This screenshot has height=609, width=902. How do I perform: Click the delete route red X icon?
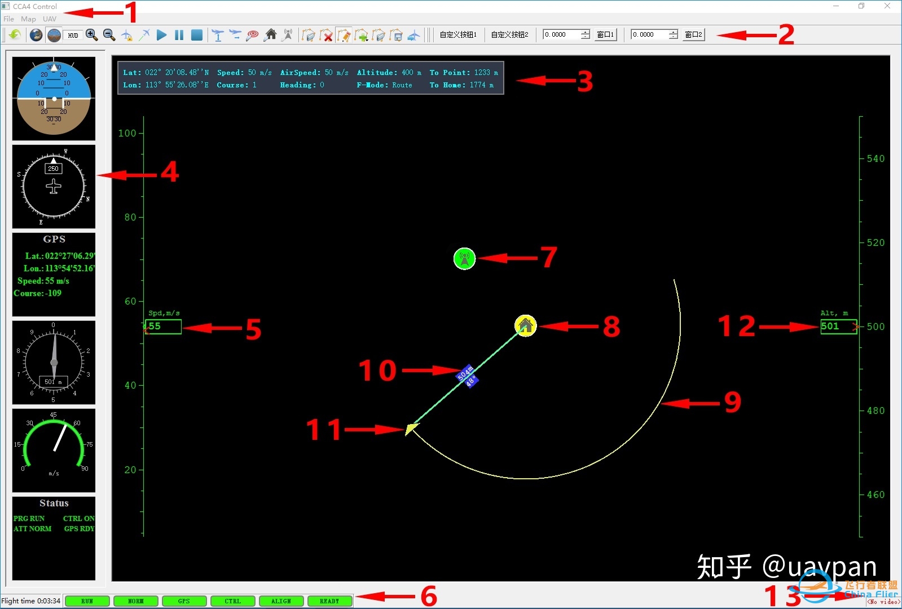coord(326,36)
